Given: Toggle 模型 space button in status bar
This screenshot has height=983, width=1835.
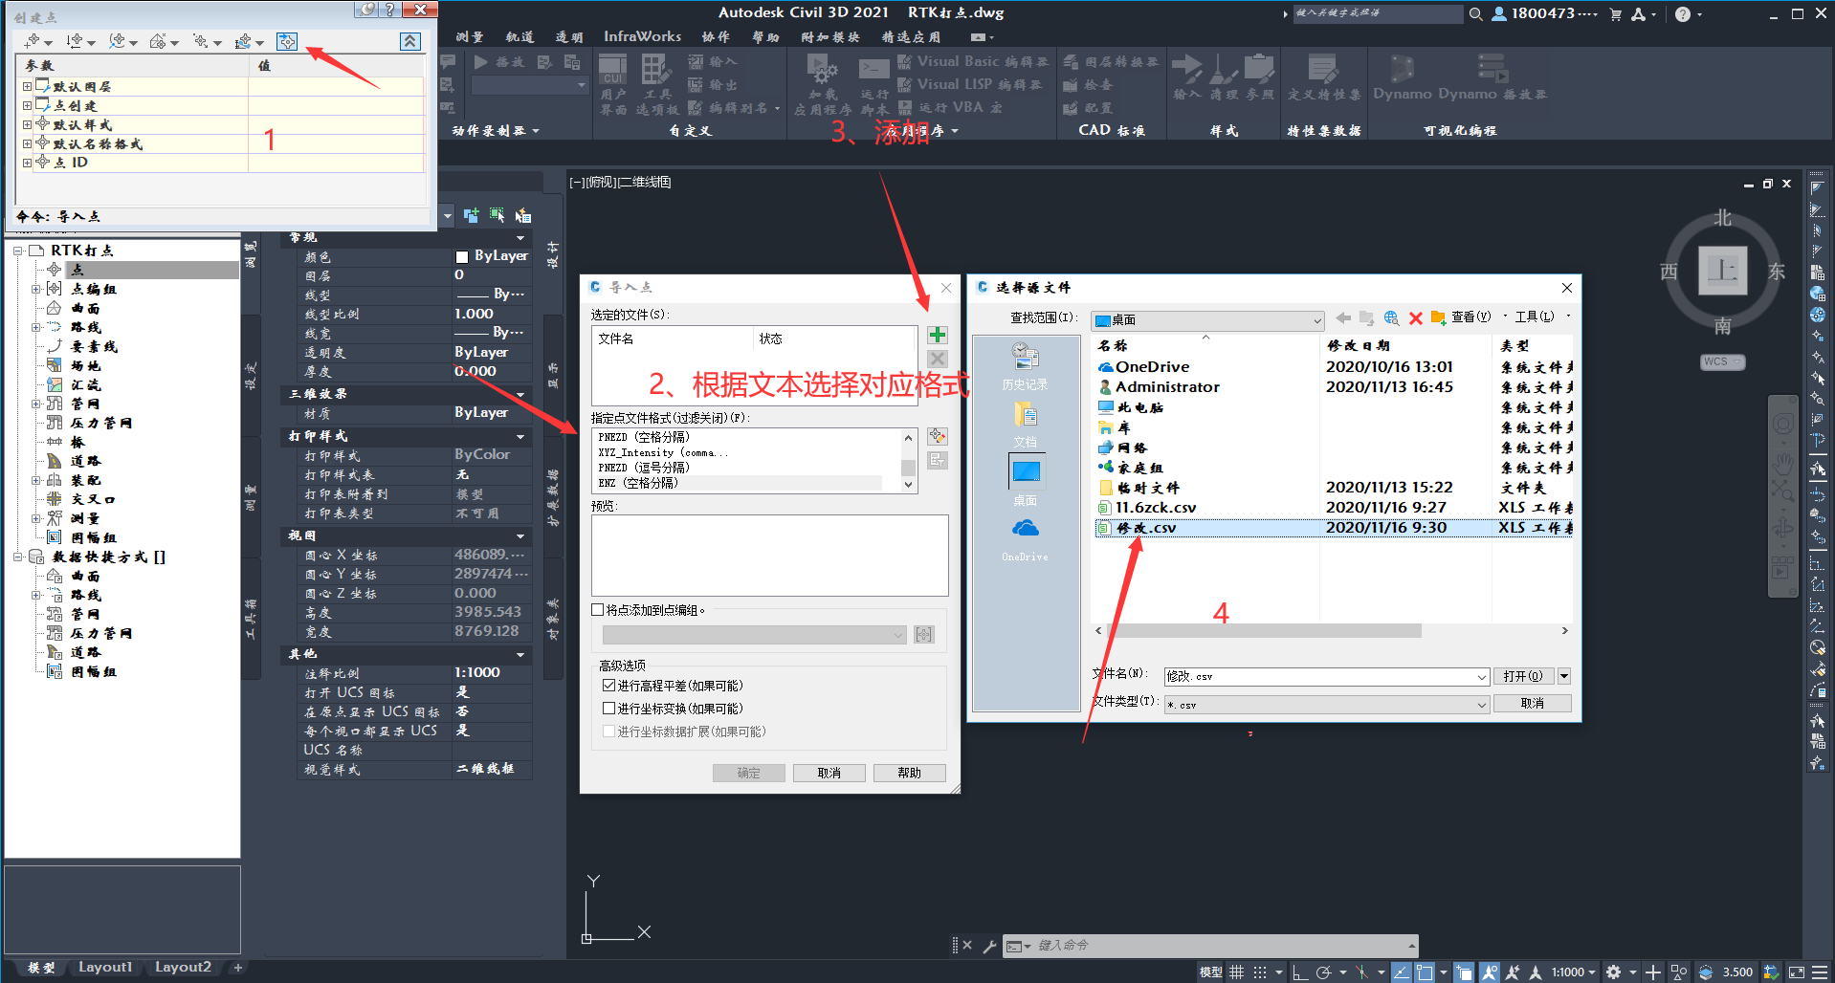Looking at the screenshot, I should (1211, 972).
